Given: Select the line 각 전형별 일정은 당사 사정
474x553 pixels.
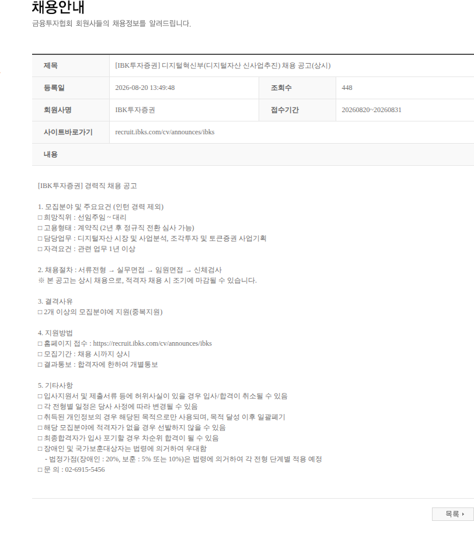Looking at the screenshot, I should pyautogui.click(x=117, y=406).
